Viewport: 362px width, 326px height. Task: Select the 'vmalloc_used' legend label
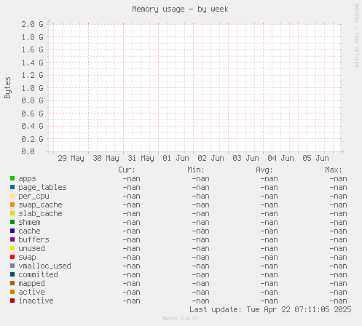[44, 266]
